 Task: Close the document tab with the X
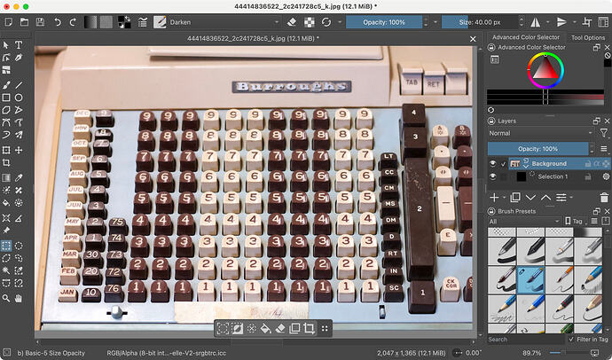click(x=473, y=39)
